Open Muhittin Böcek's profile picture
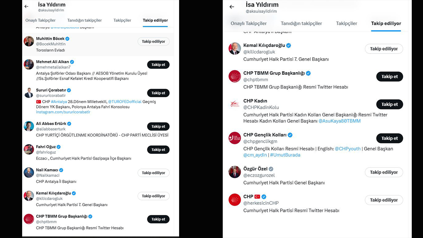The image size is (423, 238). [29, 41]
